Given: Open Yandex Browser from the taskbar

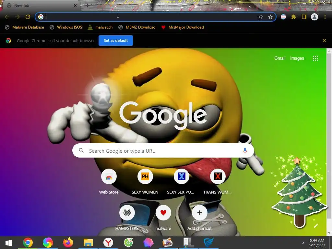Looking at the screenshot, I should 108,243.
